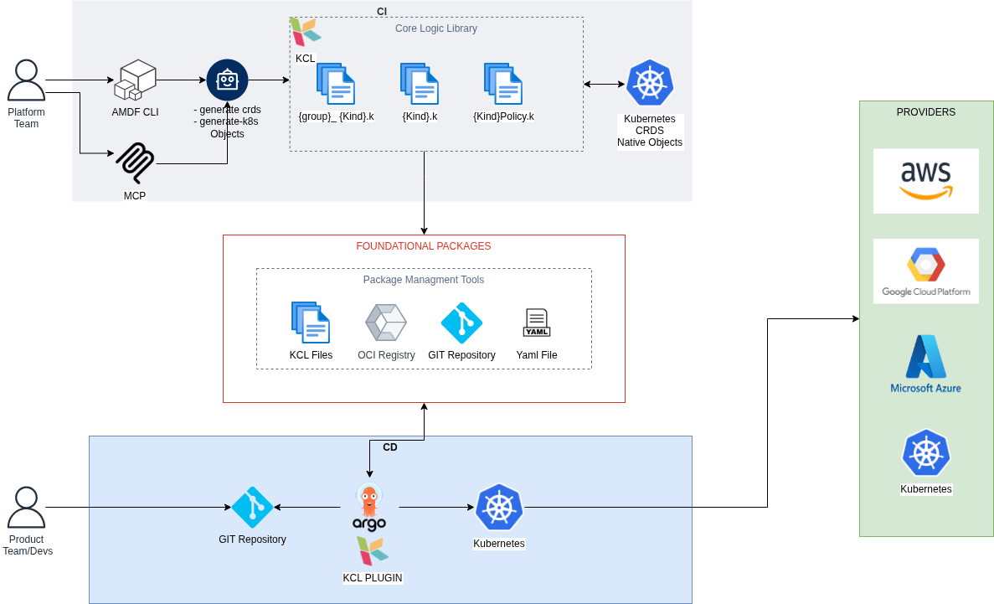Select the PROVIDERS heading
The width and height of the screenshot is (994, 604).
pos(925,112)
